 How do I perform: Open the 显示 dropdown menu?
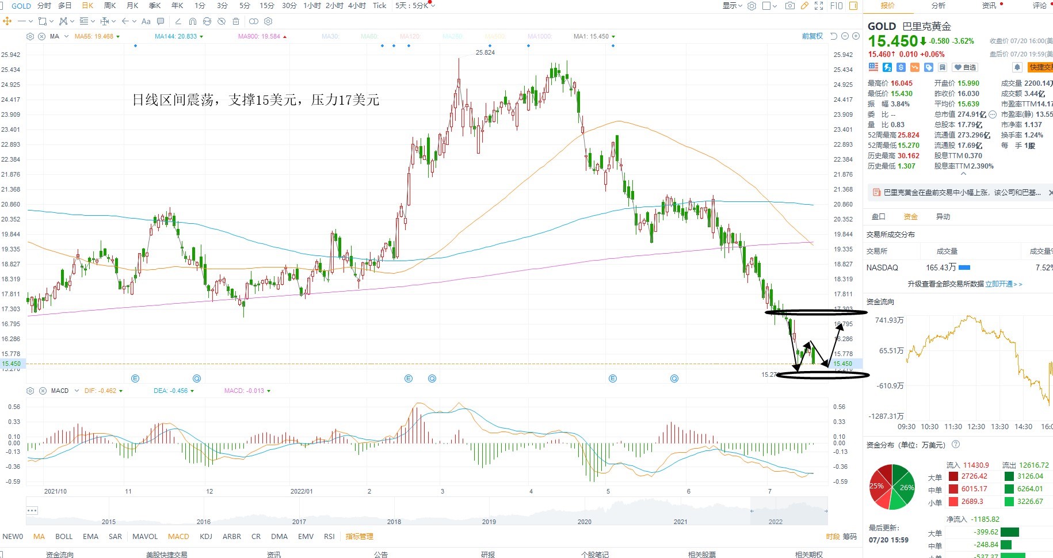pos(732,6)
